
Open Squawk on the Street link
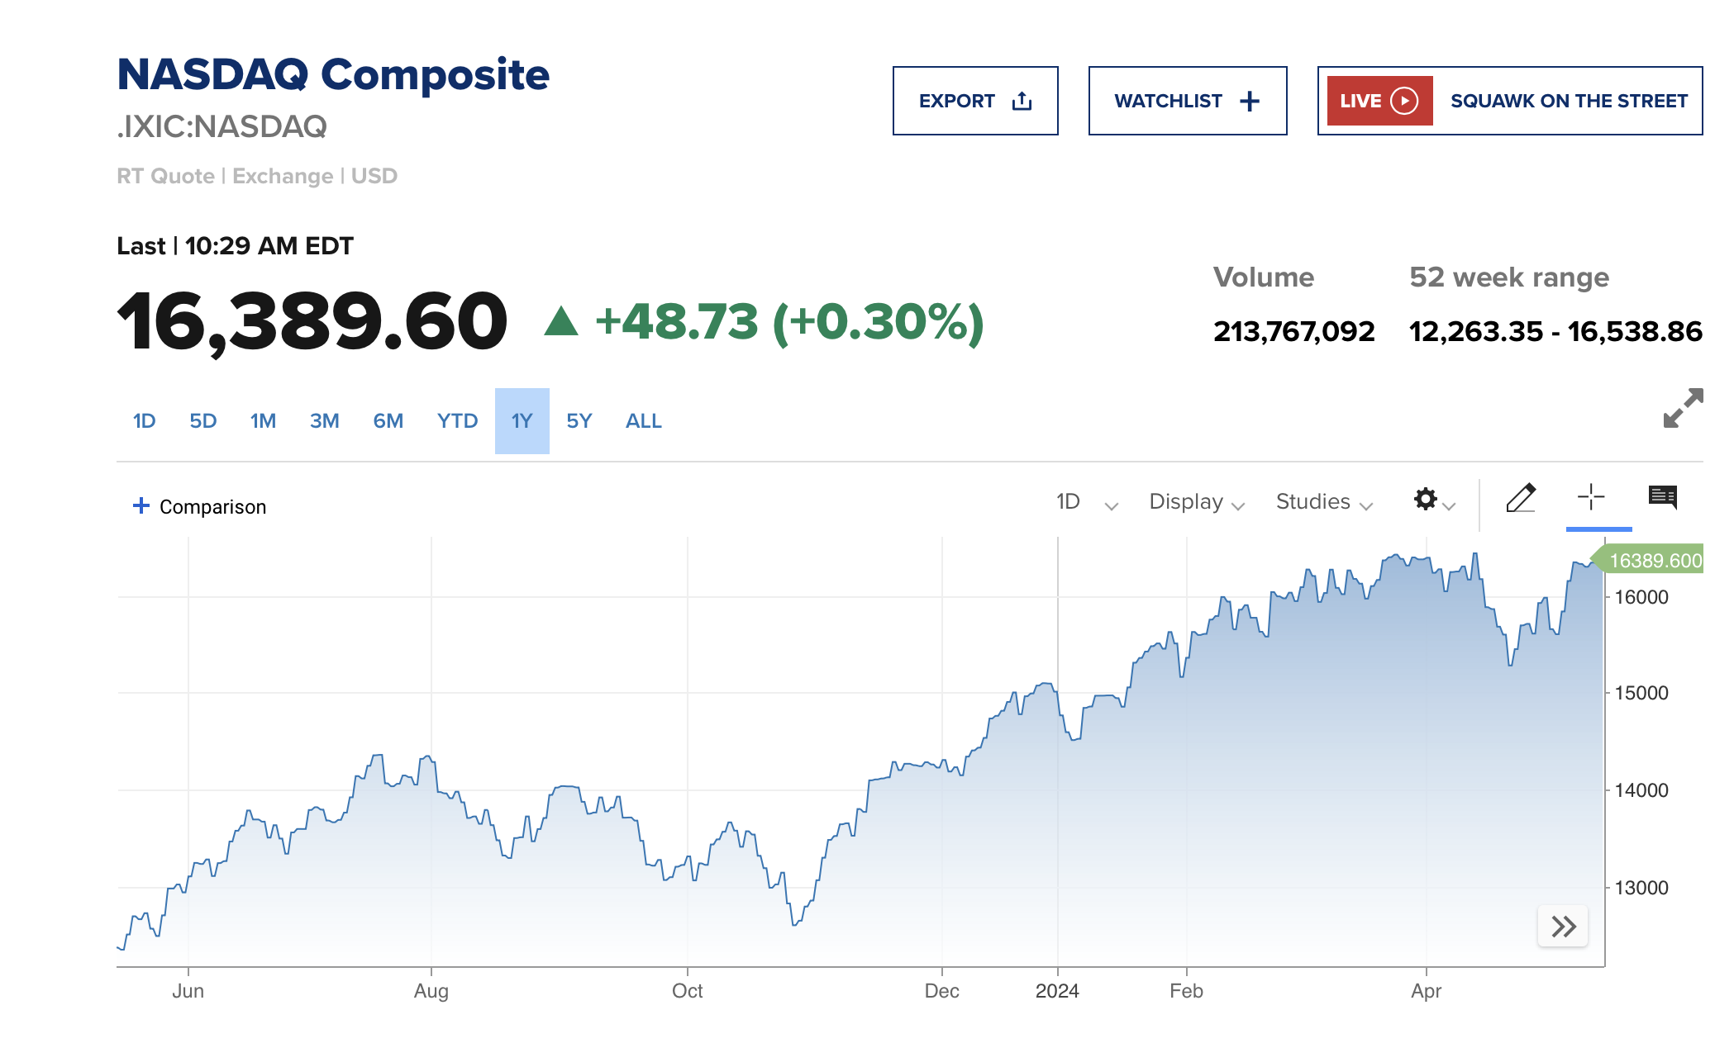click(1568, 101)
